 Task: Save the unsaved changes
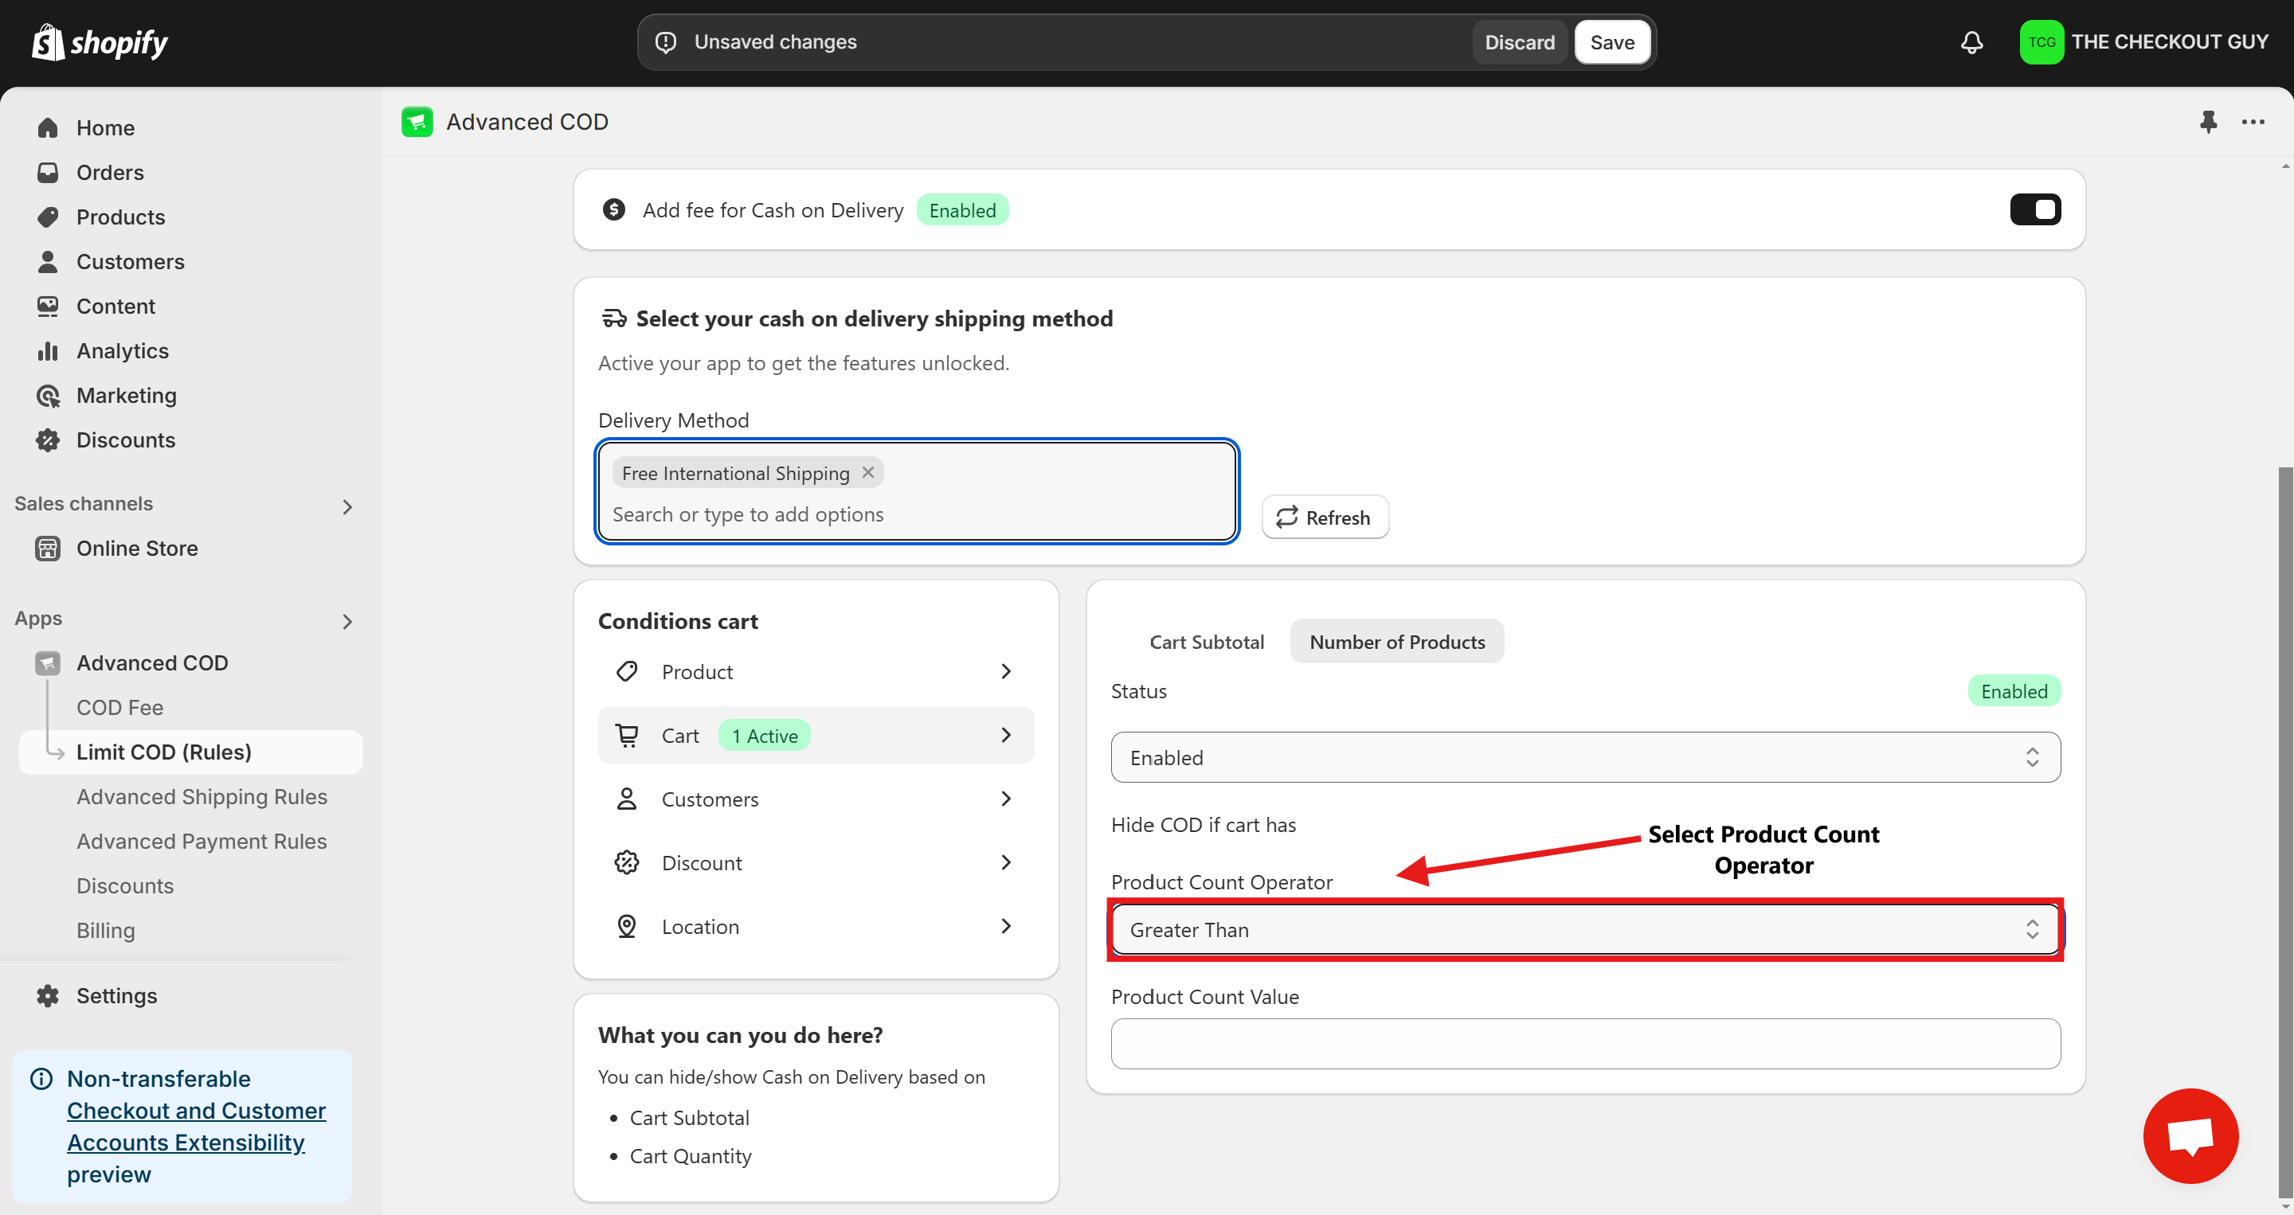1613,42
